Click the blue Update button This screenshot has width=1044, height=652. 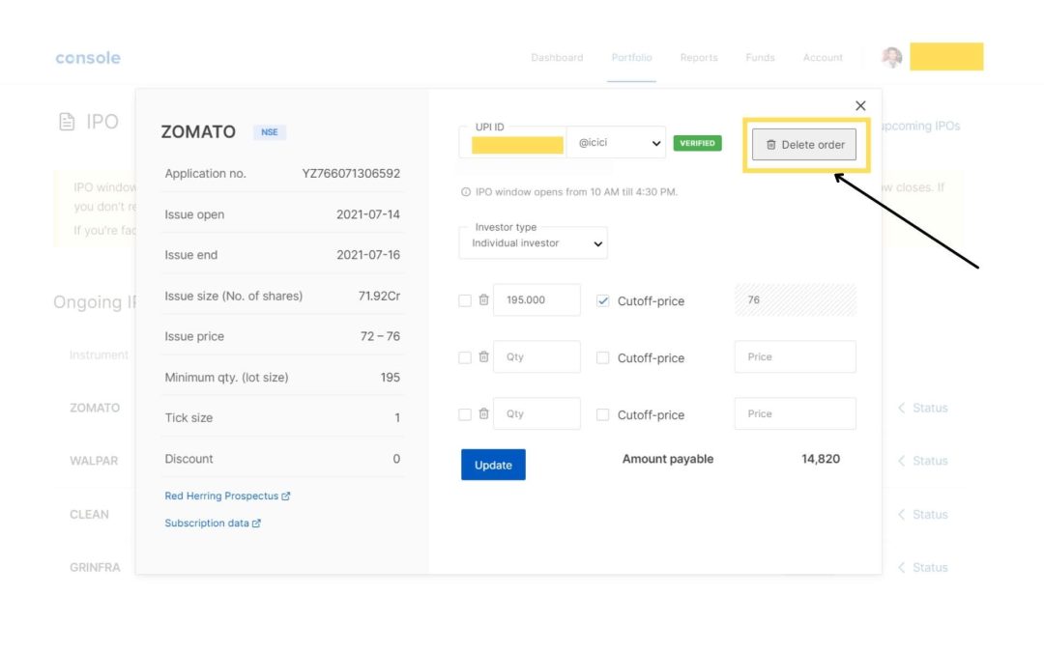[x=493, y=465]
